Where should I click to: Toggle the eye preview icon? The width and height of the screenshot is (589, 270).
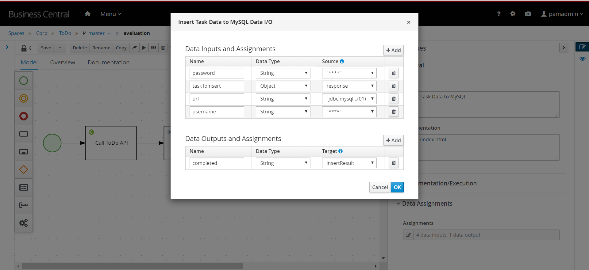click(582, 59)
